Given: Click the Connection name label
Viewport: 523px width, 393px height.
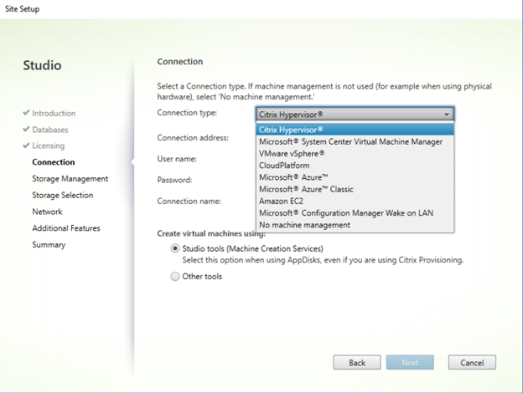Looking at the screenshot, I should point(189,201).
